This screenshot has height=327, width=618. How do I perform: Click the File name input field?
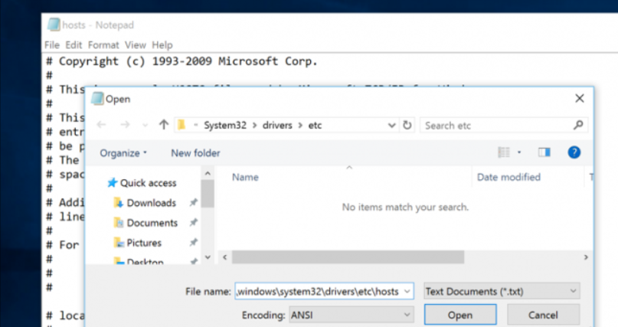click(x=317, y=291)
